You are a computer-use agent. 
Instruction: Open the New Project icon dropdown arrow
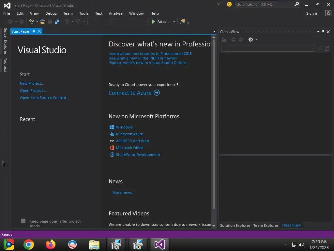tap(37, 22)
